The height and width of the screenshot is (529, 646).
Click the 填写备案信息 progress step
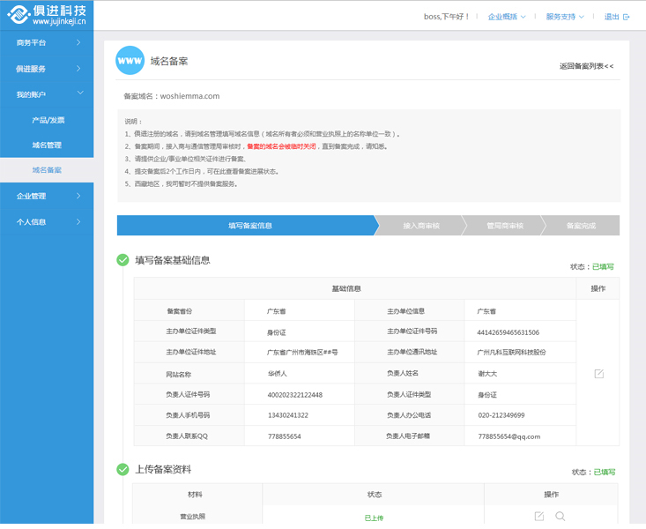pos(249,226)
